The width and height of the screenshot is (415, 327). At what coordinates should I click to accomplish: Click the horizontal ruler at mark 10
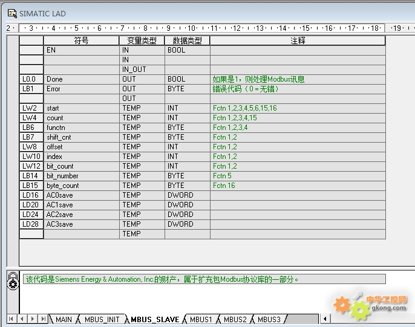coord(191,28)
